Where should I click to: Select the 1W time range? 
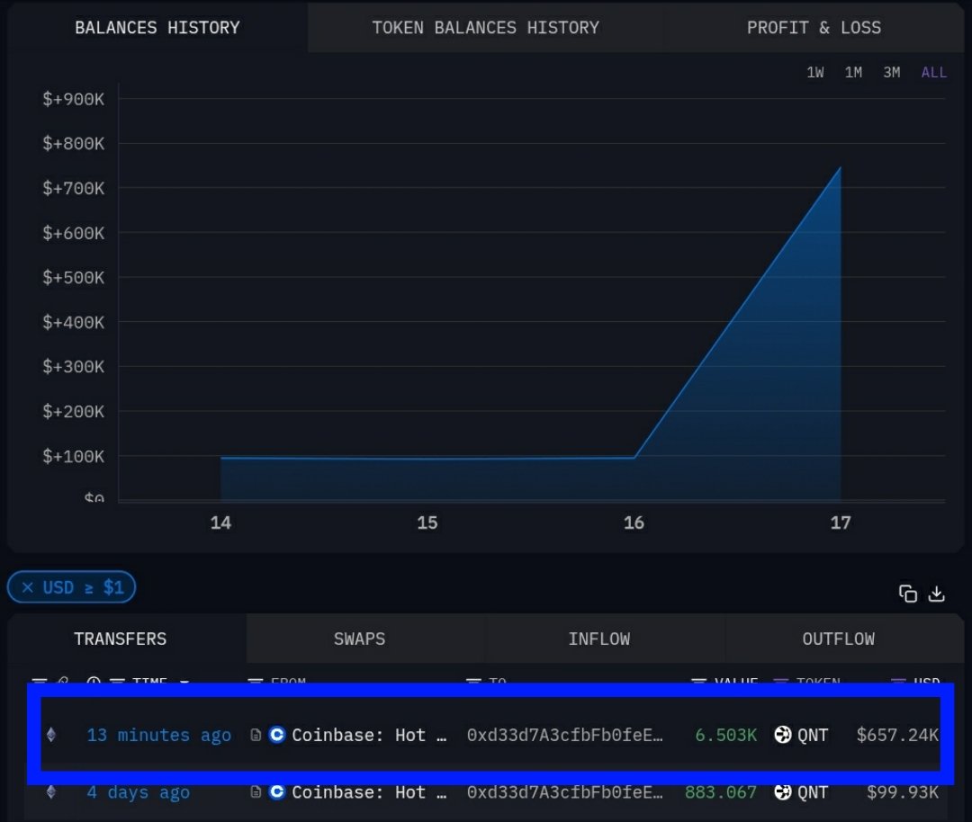click(x=814, y=72)
